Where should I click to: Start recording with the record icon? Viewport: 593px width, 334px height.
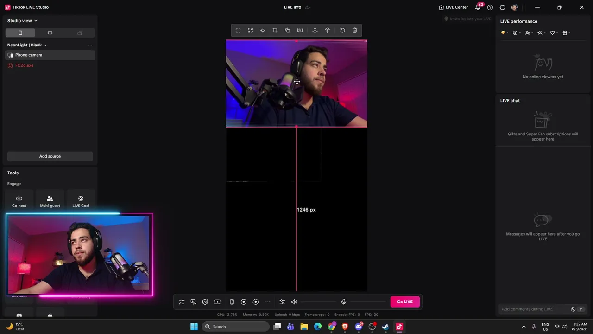[244, 302]
